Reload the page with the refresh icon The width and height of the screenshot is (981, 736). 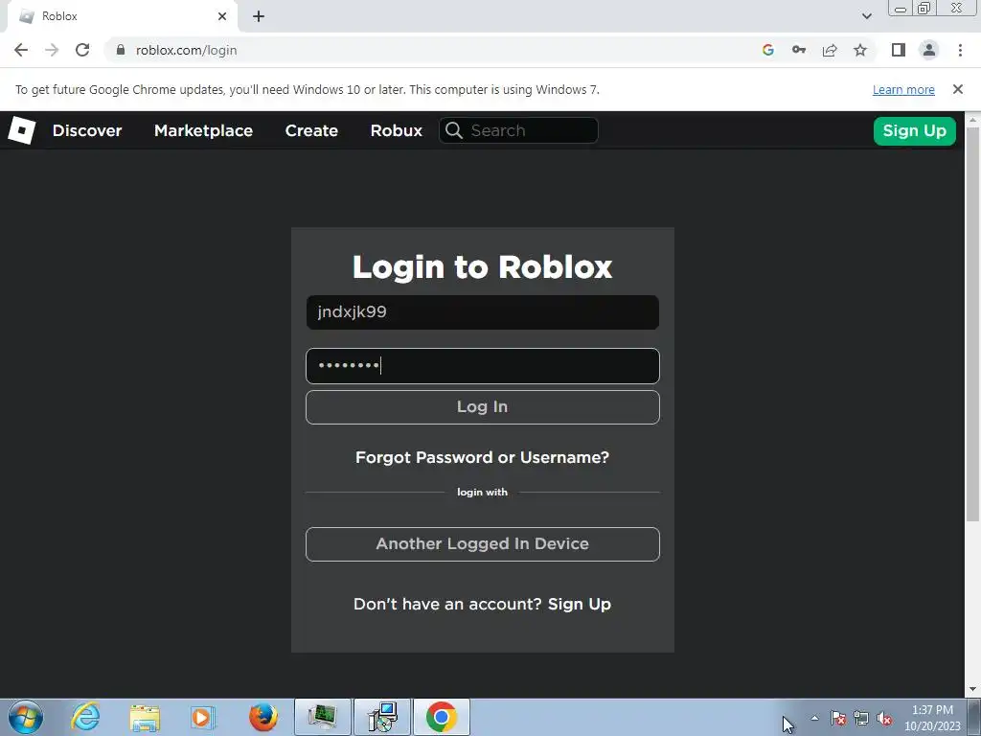pos(82,50)
